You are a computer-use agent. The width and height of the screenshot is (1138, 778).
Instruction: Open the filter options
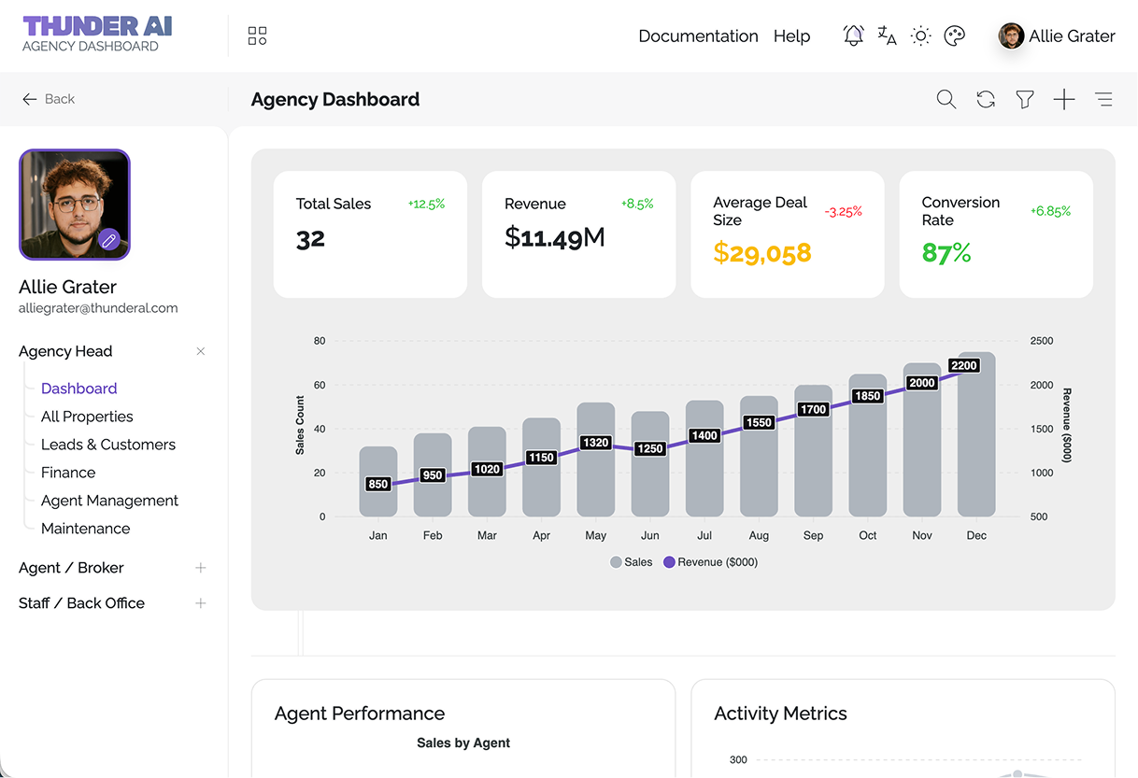pos(1024,99)
